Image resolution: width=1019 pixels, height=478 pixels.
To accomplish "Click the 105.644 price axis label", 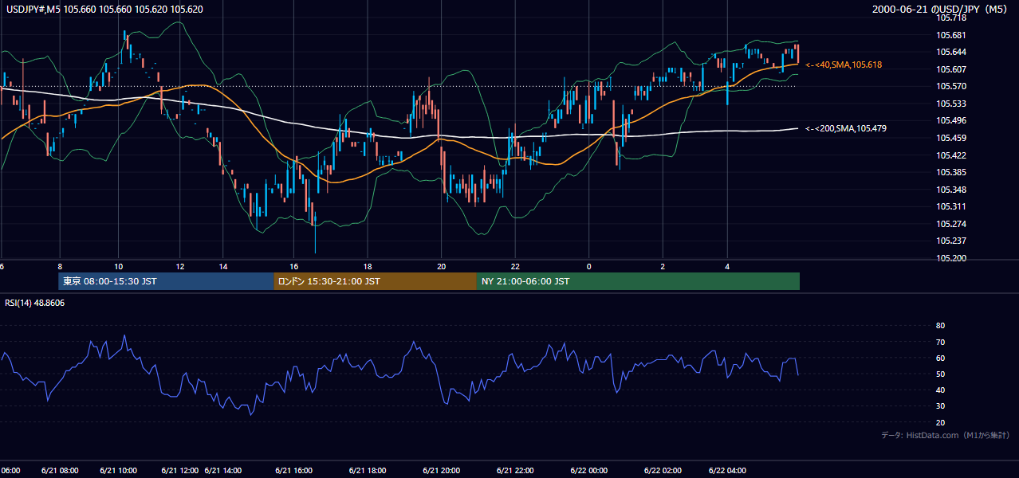I will 951,53.
